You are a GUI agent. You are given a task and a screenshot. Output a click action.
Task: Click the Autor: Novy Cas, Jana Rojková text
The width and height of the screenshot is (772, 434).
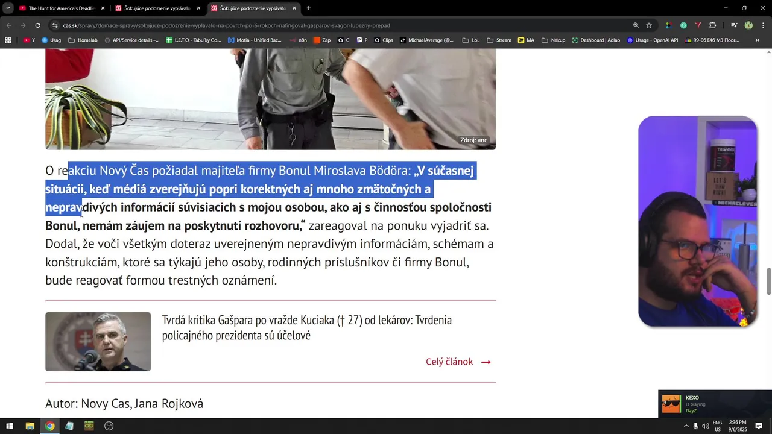124,404
